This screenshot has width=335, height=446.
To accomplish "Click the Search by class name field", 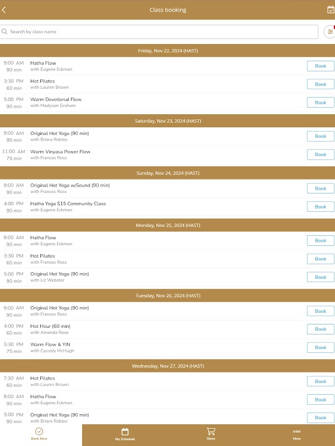I will pos(162,32).
